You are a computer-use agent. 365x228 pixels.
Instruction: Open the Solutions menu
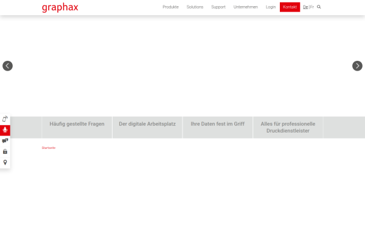195,7
